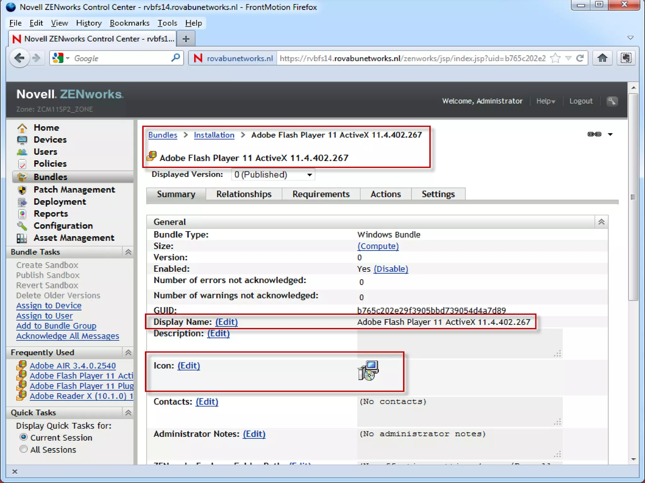Click Assign to Device link
This screenshot has width=645, height=483.
coord(49,306)
